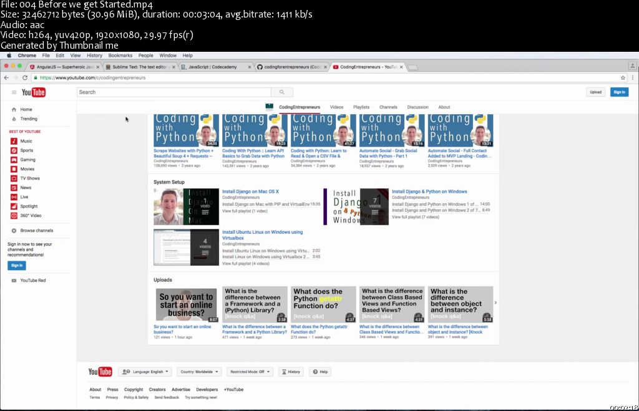
Task: Open the History menu in menu bar
Action: coord(95,56)
